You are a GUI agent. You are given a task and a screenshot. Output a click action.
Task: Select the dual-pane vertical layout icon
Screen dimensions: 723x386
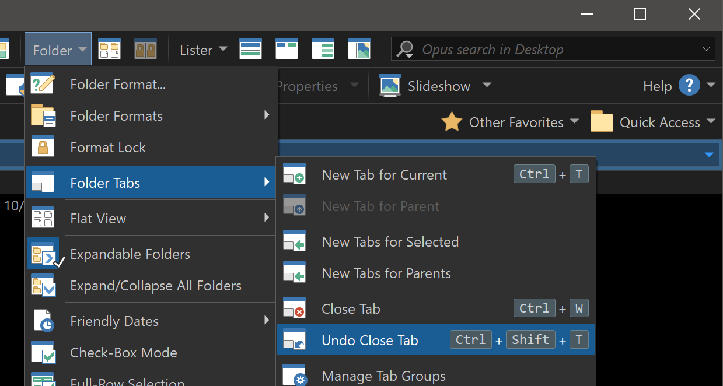click(x=287, y=49)
